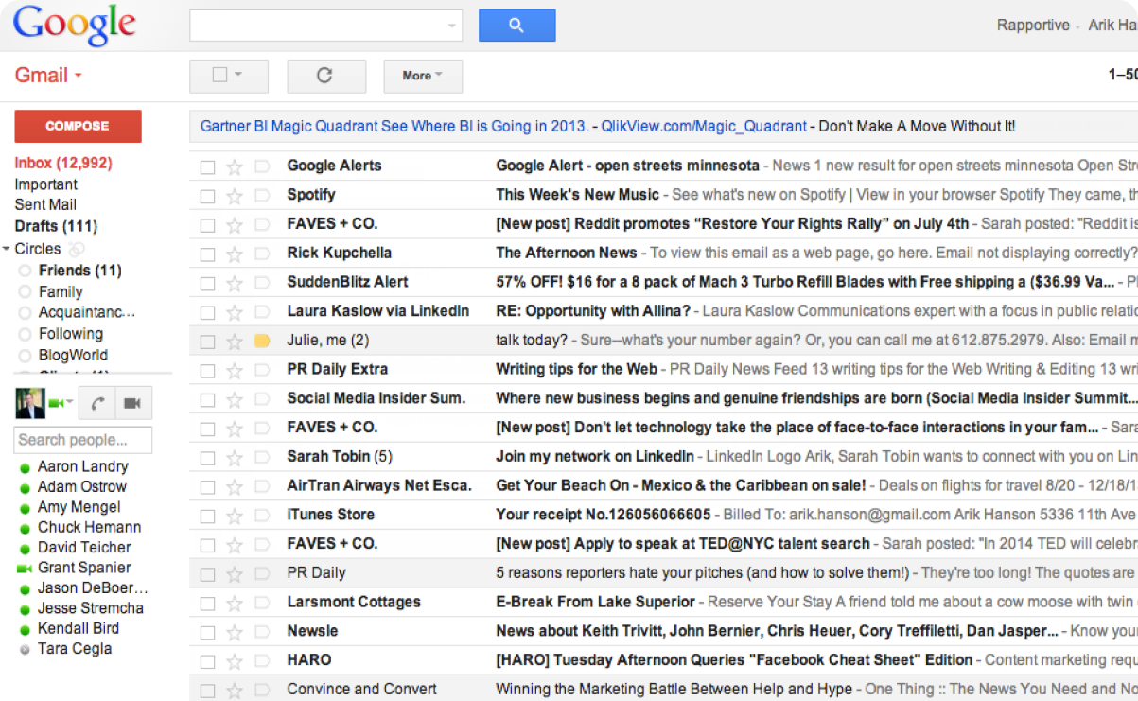Star the AirTran Airways email
The width and height of the screenshot is (1138, 701).
[x=235, y=486]
